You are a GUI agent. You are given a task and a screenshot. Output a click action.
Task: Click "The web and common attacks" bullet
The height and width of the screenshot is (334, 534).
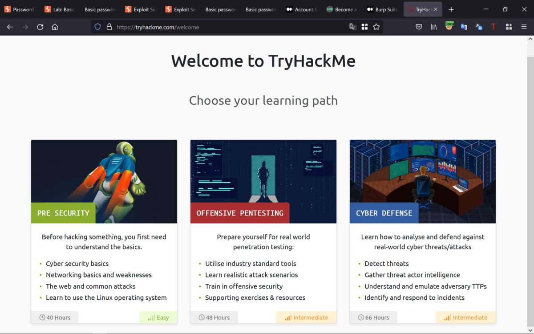pos(91,286)
